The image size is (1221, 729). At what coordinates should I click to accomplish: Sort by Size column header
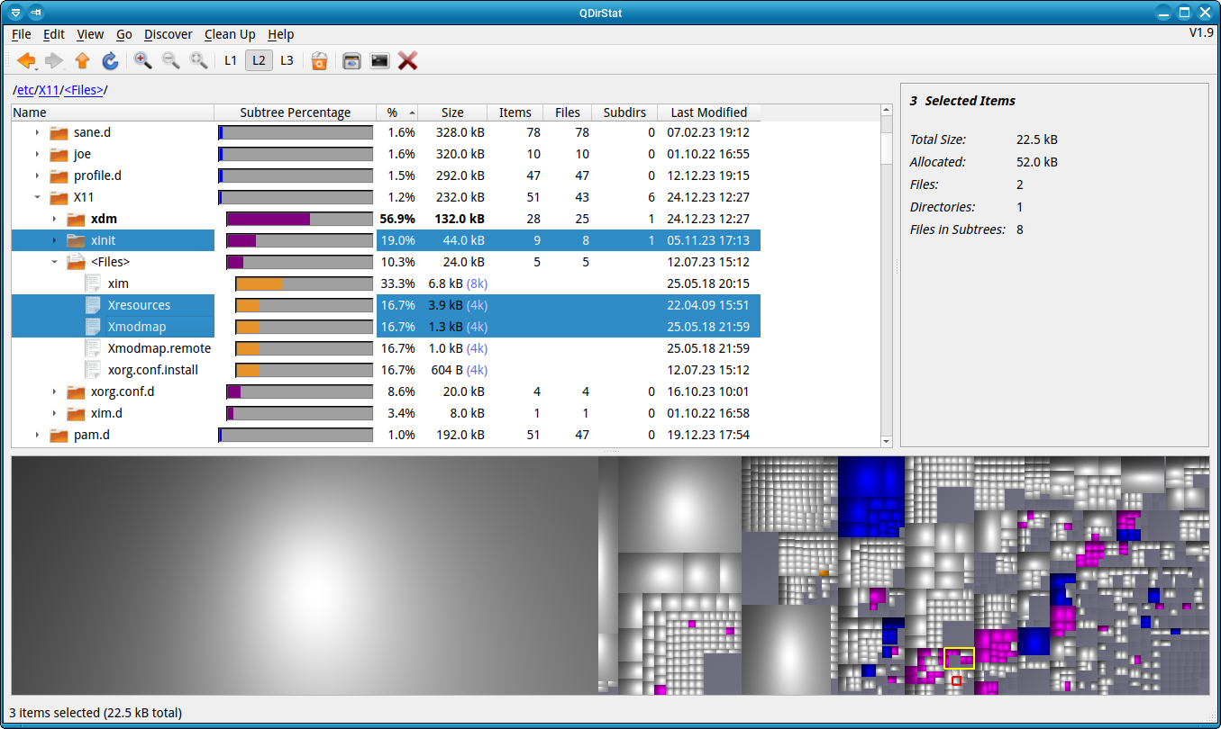click(x=452, y=112)
